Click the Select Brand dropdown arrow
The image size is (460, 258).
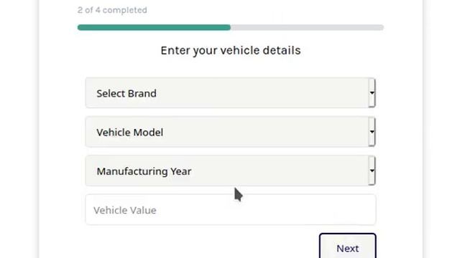pos(372,93)
